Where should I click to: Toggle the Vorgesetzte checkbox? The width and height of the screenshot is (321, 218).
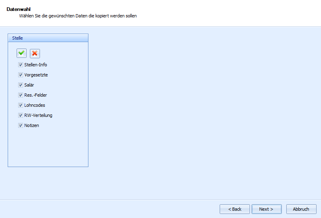coord(20,75)
